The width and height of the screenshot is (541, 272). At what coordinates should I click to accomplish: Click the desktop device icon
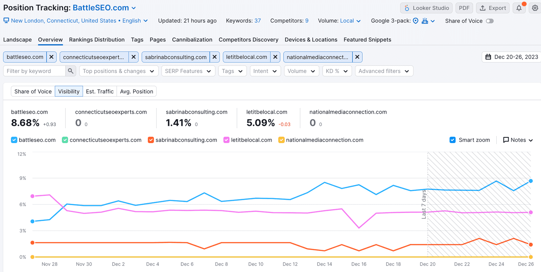(x=6, y=21)
